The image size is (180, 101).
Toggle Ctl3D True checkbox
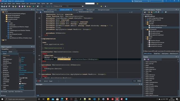[20, 87]
